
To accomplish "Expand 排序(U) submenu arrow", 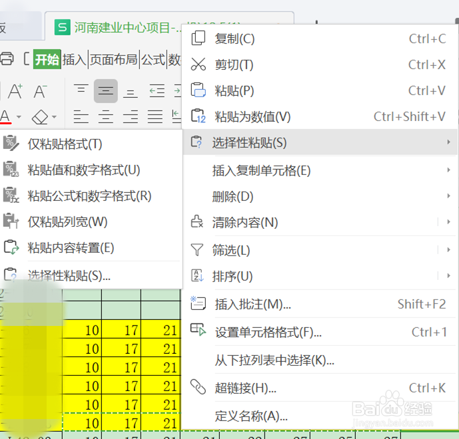I will 448,275.
